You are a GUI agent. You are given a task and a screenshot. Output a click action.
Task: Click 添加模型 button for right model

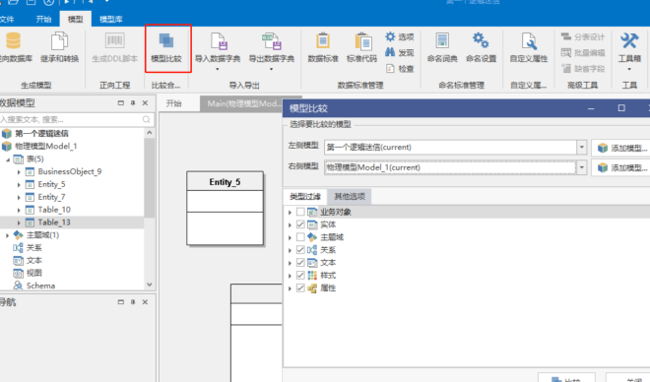(x=621, y=167)
